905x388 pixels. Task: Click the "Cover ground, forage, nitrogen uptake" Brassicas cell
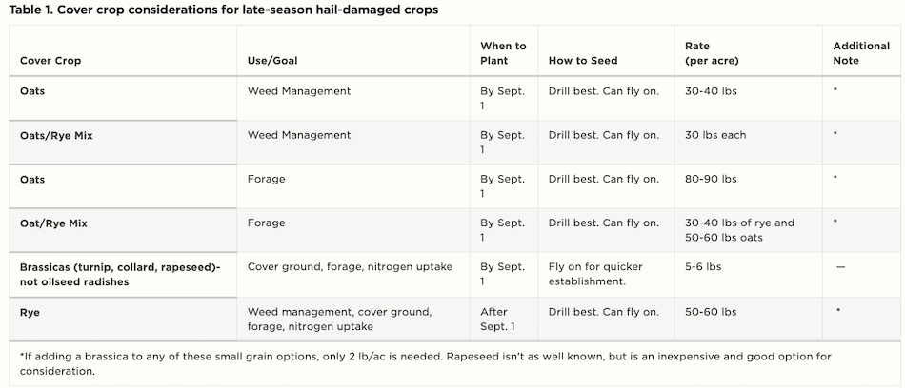[x=350, y=267]
